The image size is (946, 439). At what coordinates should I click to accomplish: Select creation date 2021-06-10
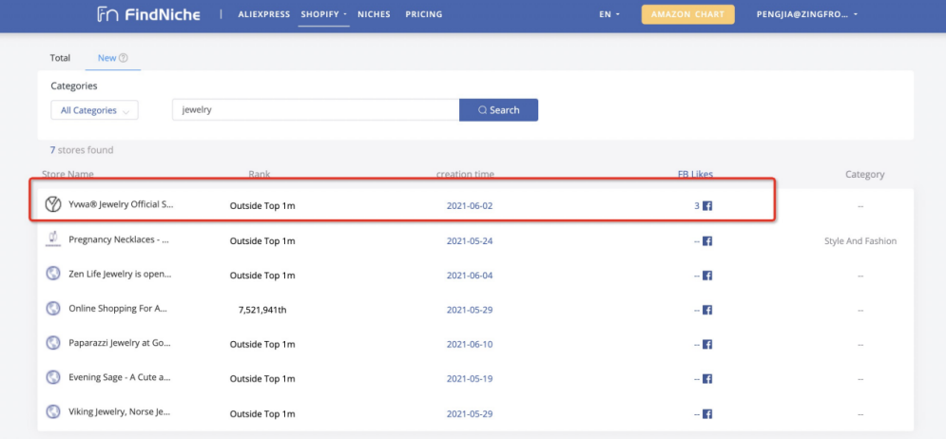(470, 344)
